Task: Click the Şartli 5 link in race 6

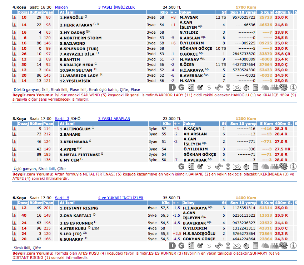Action: tap(62, 198)
